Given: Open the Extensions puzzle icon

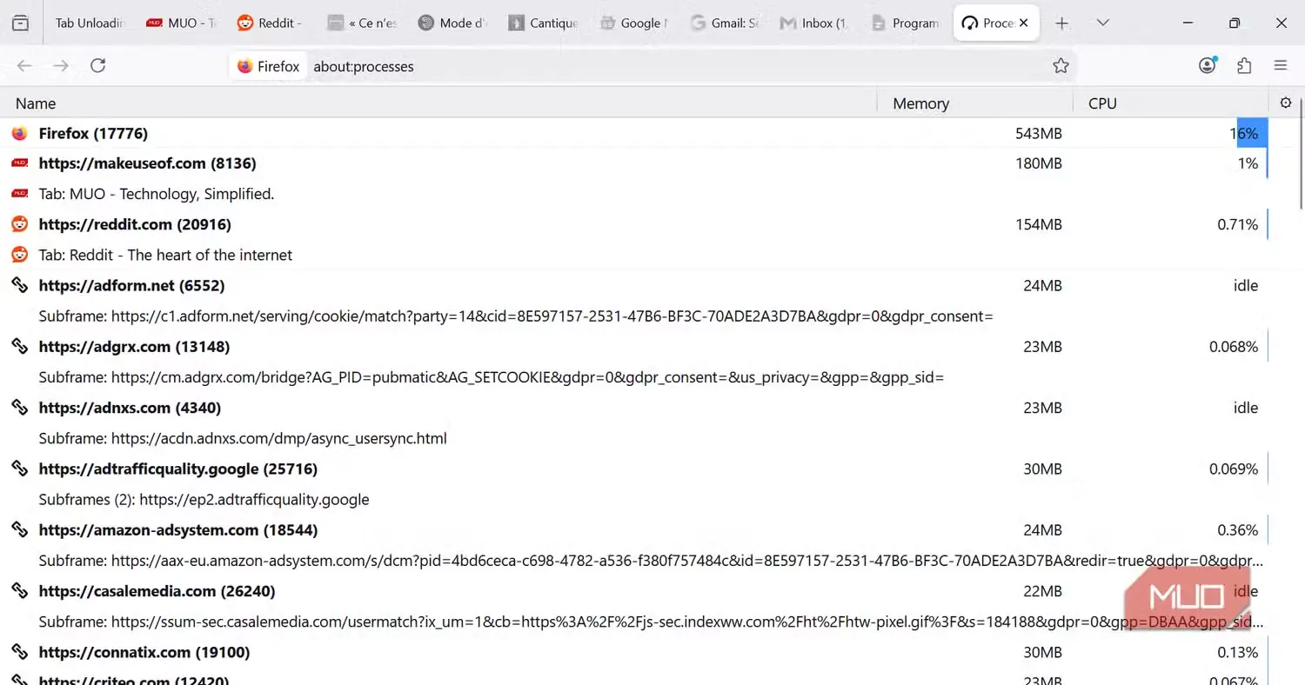Looking at the screenshot, I should click(1244, 66).
